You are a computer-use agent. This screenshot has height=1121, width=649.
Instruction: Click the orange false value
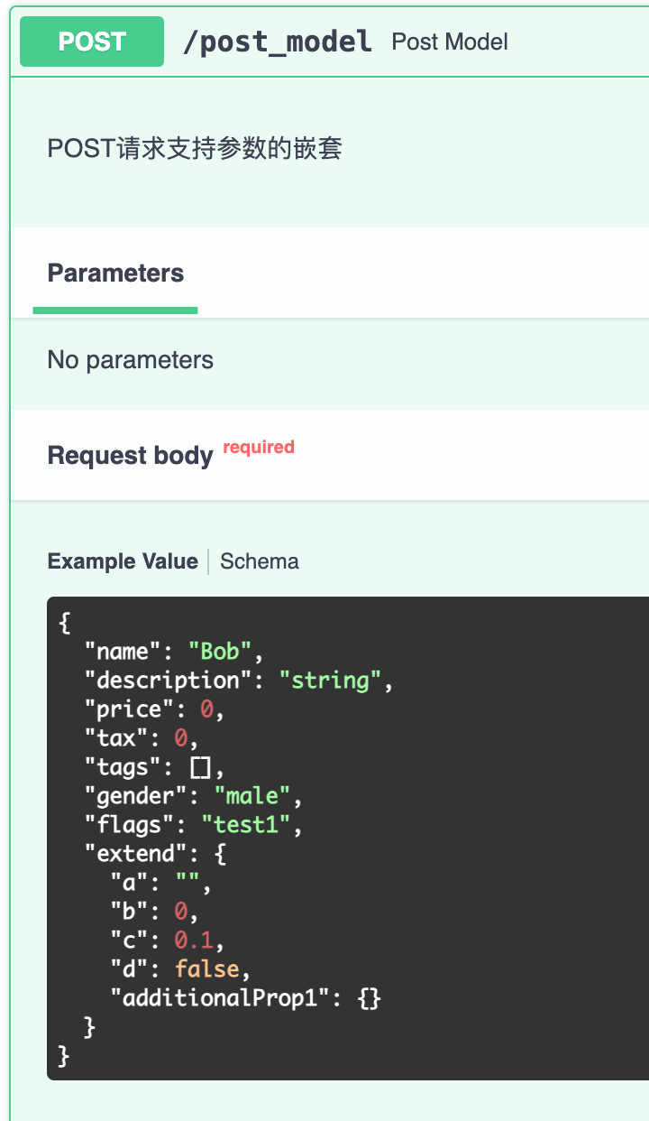point(207,969)
